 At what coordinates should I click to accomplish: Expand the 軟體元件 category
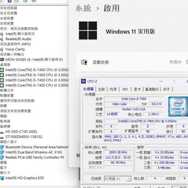tap(7, 90)
